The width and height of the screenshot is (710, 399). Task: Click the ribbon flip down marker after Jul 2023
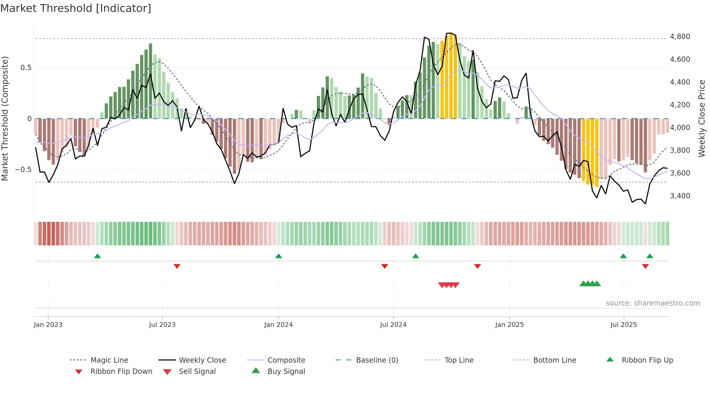pyautogui.click(x=177, y=266)
